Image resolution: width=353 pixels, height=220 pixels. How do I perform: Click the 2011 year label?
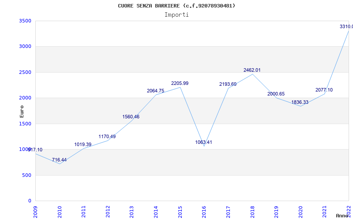(x=83, y=212)
